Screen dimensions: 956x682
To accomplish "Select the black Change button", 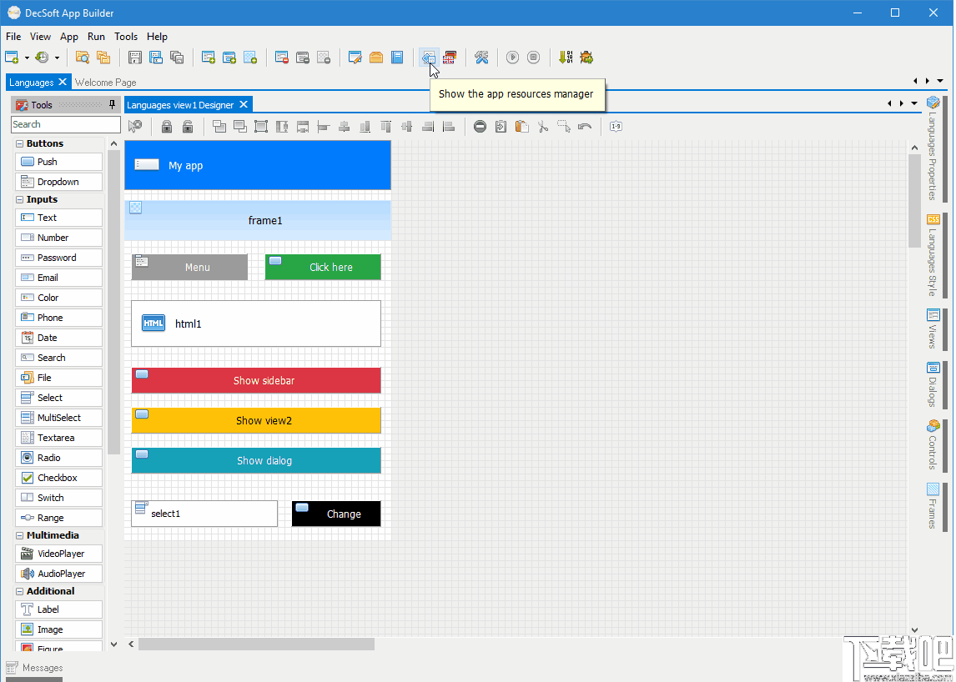I will tap(336, 514).
